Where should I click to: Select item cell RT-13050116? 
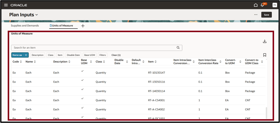[157, 82]
